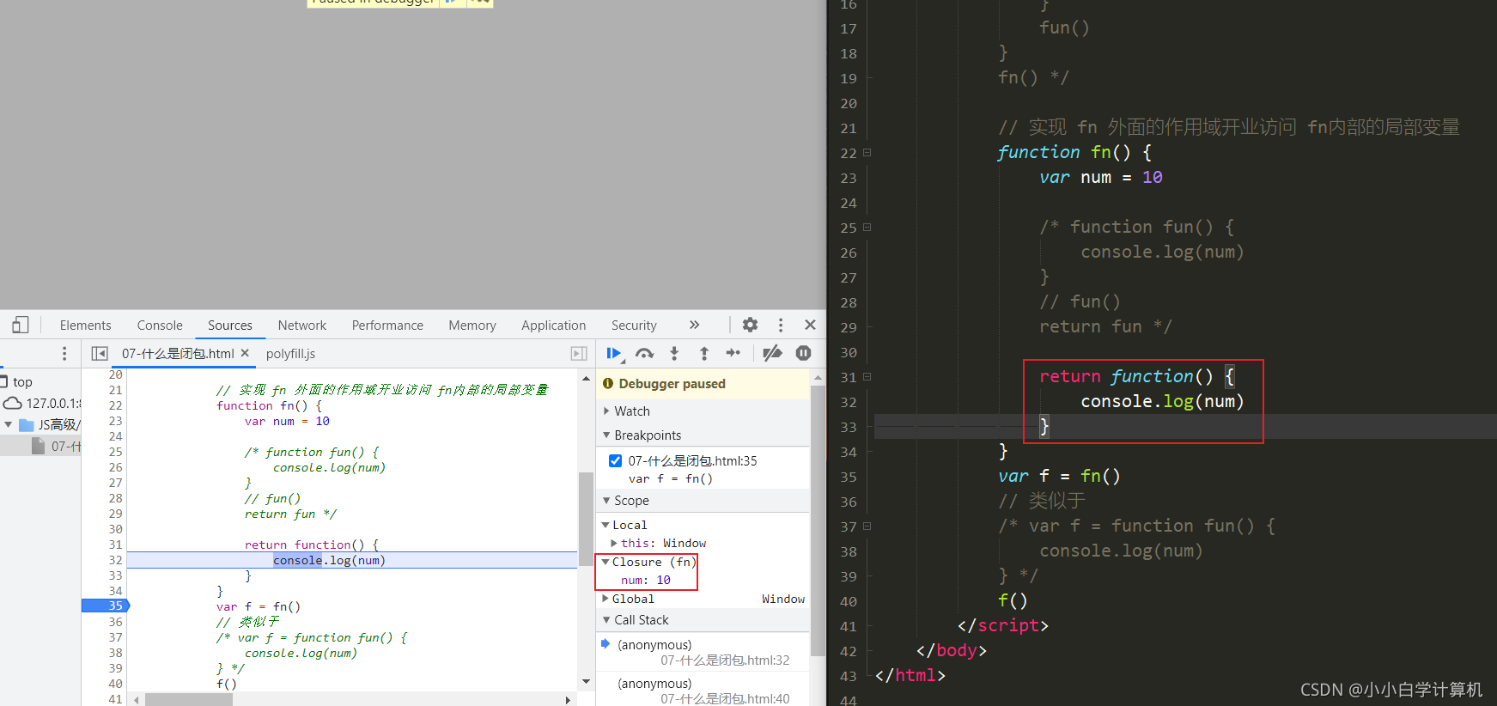Expand the this: Window entry
Screen dimensions: 1497x706
614,543
